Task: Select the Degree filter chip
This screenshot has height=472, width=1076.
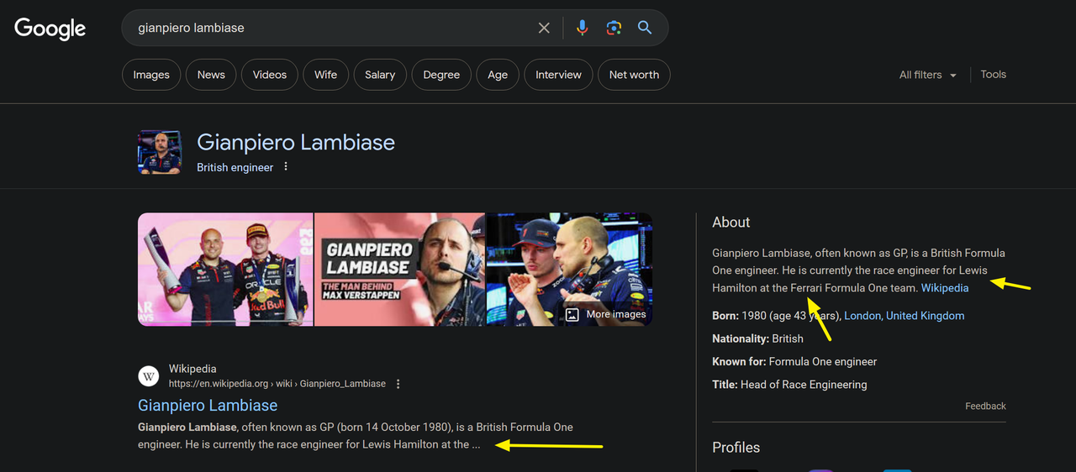Action: click(x=441, y=75)
